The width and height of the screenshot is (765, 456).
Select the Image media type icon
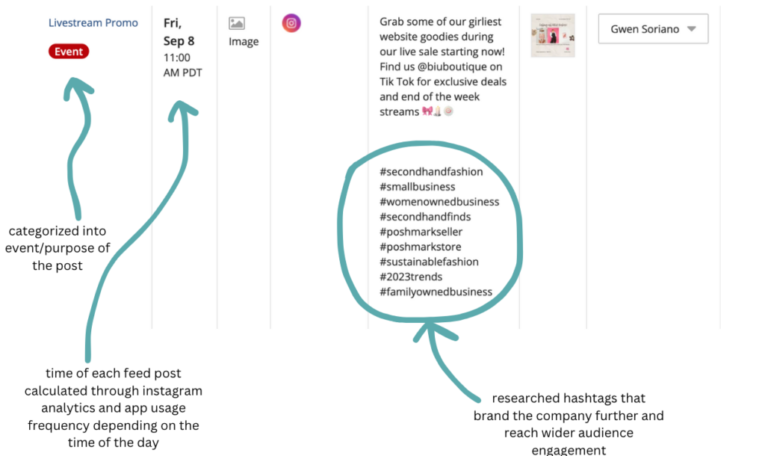[x=237, y=23]
